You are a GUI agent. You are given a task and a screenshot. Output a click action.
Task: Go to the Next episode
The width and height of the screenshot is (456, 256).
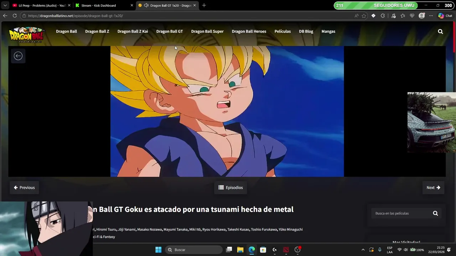coord(433,187)
